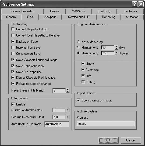Increase the Backup Interval minutes spinner
145x146 pixels.
[68, 116]
